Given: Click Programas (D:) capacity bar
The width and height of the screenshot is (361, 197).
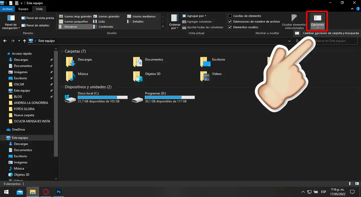Looking at the screenshot, I should coord(170,97).
